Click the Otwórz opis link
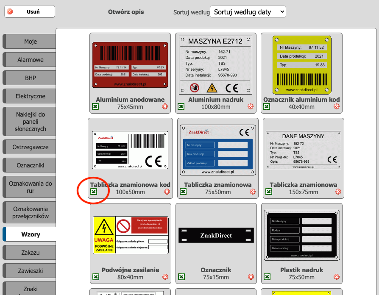 click(126, 12)
